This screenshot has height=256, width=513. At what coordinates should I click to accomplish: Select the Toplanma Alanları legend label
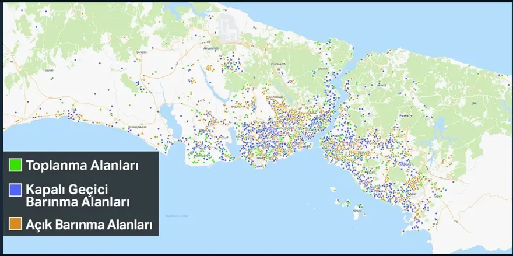coord(82,166)
